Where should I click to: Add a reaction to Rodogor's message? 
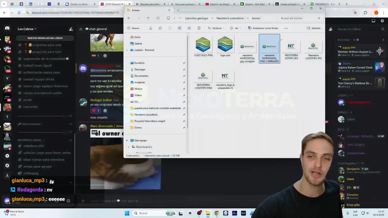coord(105,111)
